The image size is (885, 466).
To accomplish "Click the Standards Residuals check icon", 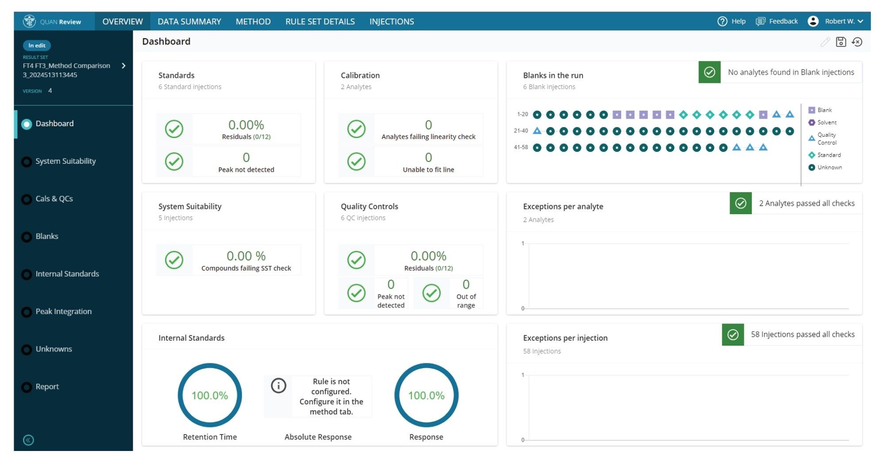I will (174, 129).
